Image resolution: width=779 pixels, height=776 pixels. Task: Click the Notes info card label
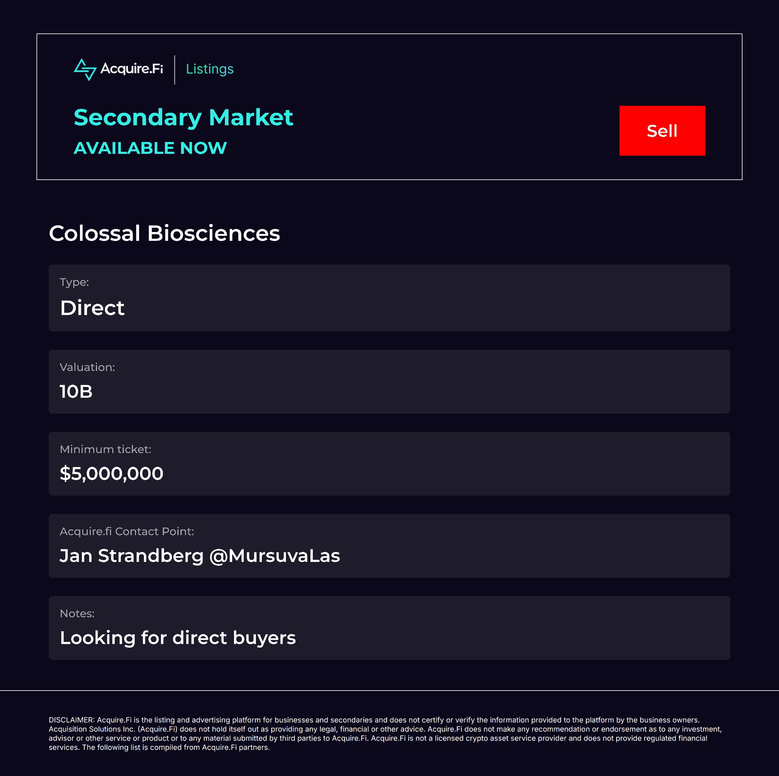click(77, 614)
